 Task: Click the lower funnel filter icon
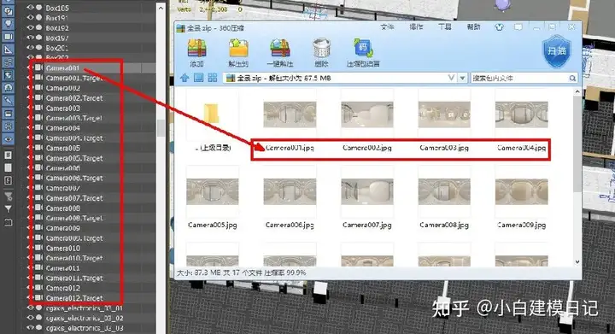(8, 209)
